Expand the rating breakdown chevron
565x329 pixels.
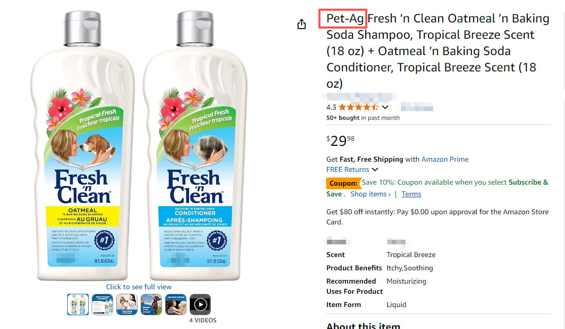pos(385,107)
